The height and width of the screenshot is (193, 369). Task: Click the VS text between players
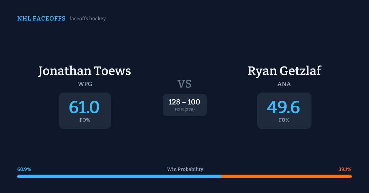(184, 84)
